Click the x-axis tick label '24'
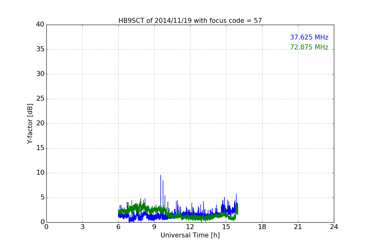371x247 pixels. pos(334,227)
